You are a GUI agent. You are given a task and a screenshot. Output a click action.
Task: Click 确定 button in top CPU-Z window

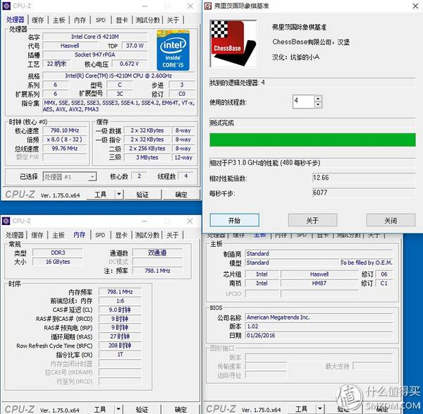point(181,195)
